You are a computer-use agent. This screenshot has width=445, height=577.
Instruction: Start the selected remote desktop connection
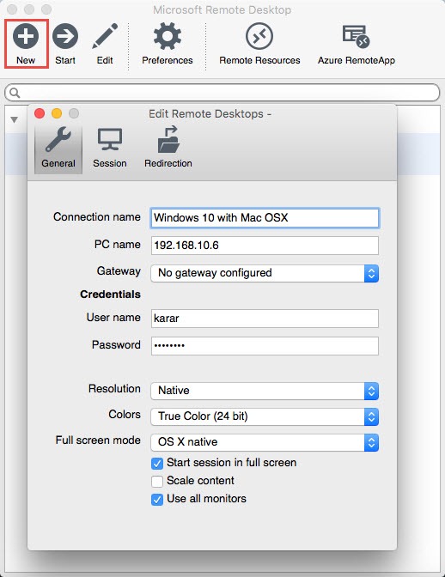point(65,44)
